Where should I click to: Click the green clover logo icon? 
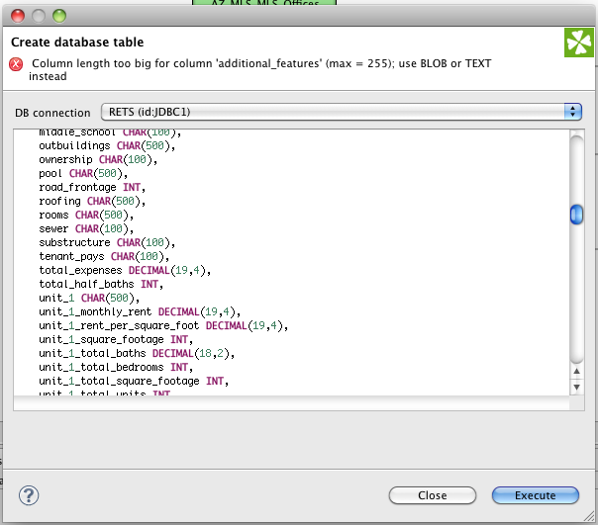579,43
